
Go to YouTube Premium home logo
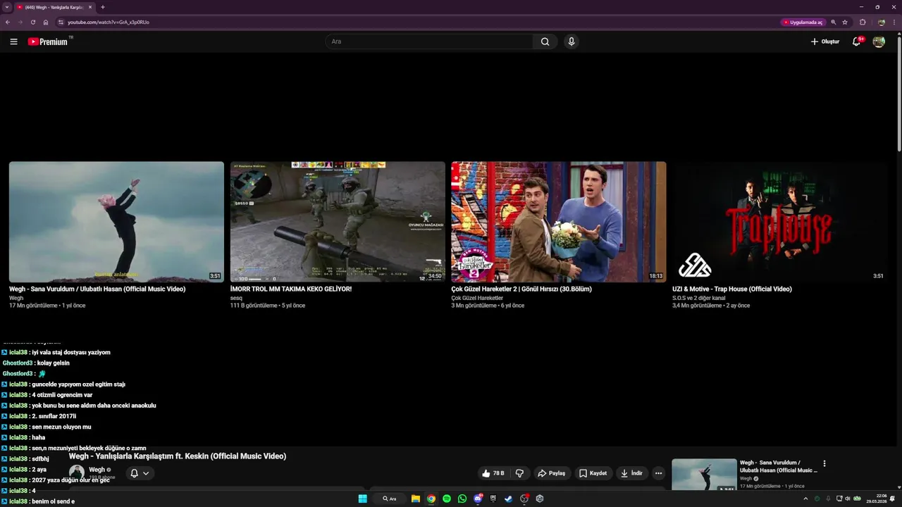tap(48, 42)
